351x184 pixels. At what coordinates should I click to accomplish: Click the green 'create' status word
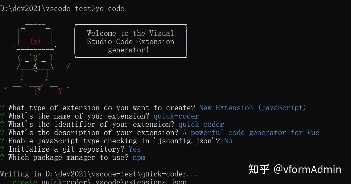(25, 181)
